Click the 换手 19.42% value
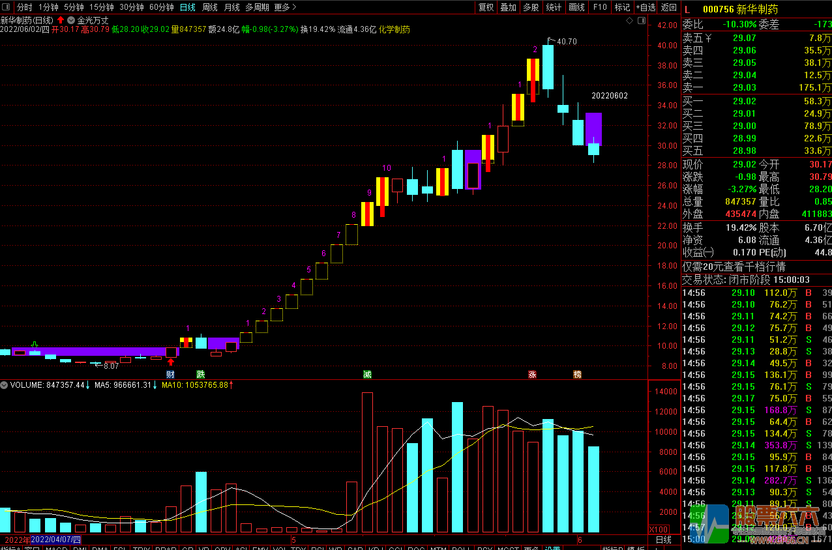The height and width of the screenshot is (550, 832). coord(741,228)
